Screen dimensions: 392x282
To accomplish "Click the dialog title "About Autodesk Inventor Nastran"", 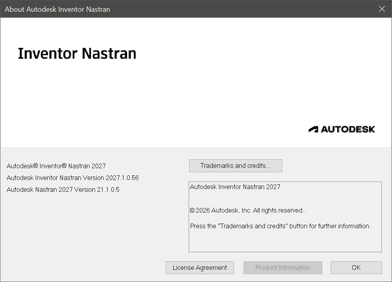I will coord(57,9).
